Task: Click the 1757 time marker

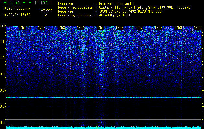Action: coord(139,28)
